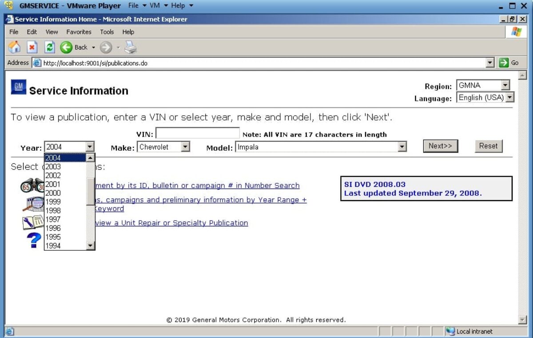Click the Home icon in the toolbar

click(x=14, y=47)
